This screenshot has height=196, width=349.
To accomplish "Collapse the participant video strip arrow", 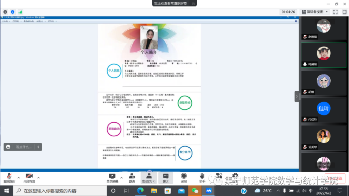I will pos(297,96).
